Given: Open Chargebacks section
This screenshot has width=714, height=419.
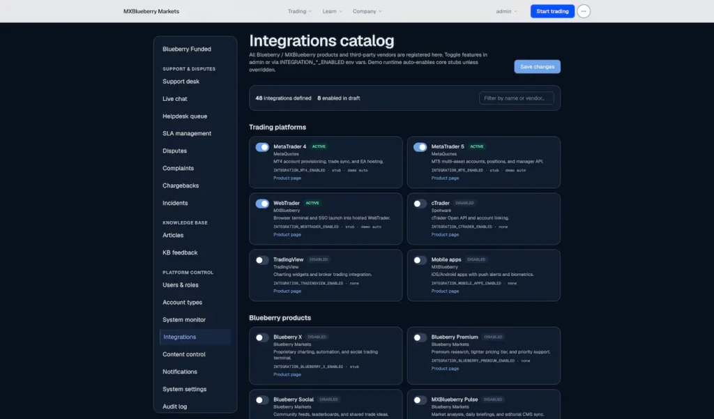Looking at the screenshot, I should click(x=181, y=186).
